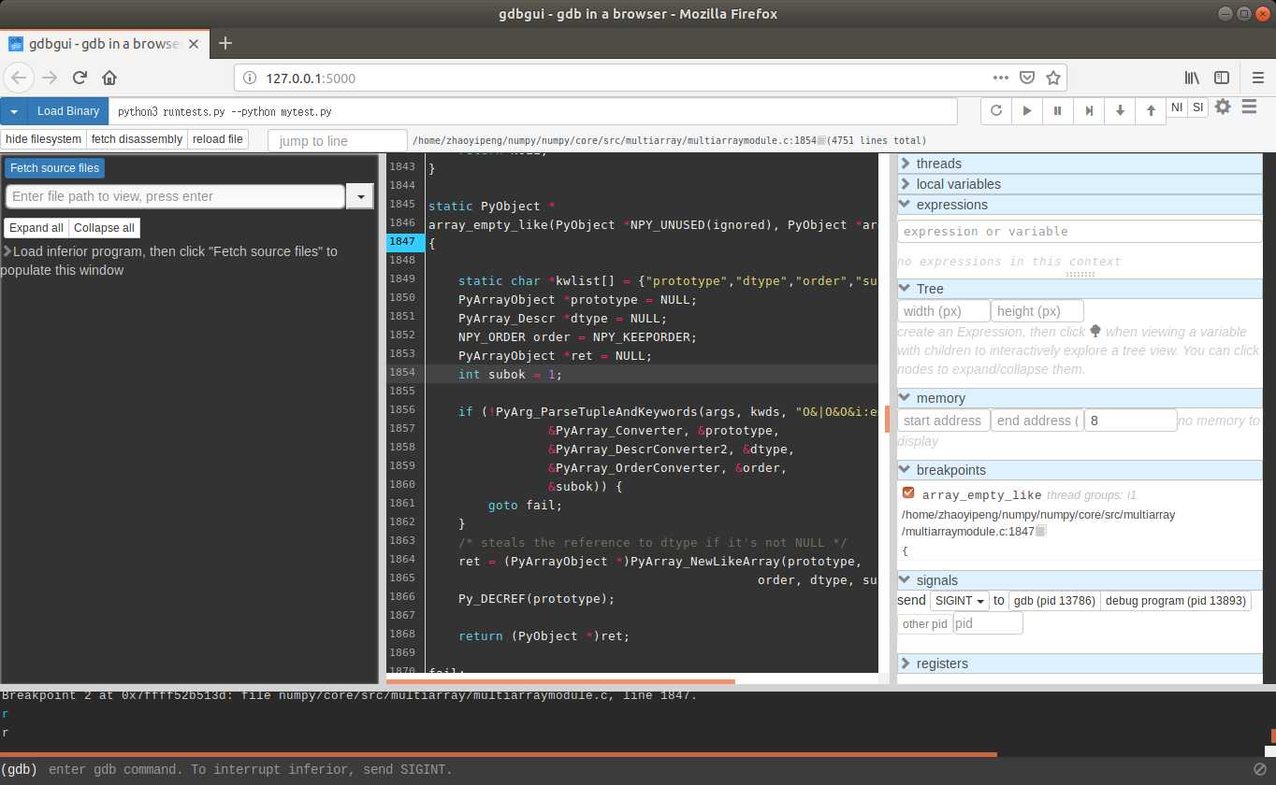Click the Load Binary button

click(68, 111)
